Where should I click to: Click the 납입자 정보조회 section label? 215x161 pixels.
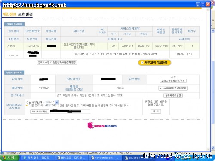pyautogui.click(x=14, y=73)
